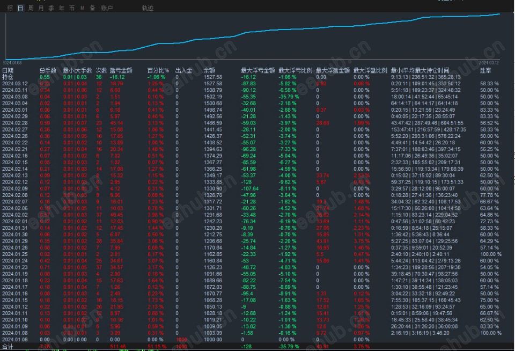
Task: Select the 2024.02.29 row date
Action: click(x=15, y=116)
